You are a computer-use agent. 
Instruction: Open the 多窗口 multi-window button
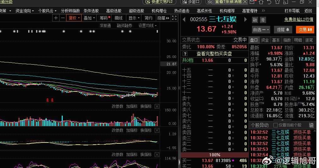point(191,2)
